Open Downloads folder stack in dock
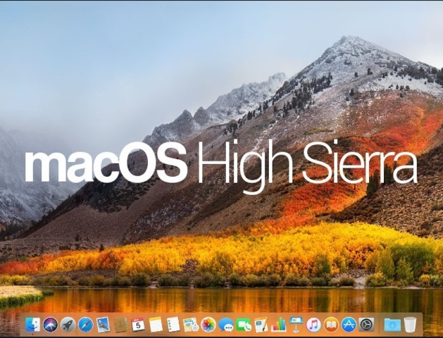This screenshot has height=338, width=443. pyautogui.click(x=392, y=325)
